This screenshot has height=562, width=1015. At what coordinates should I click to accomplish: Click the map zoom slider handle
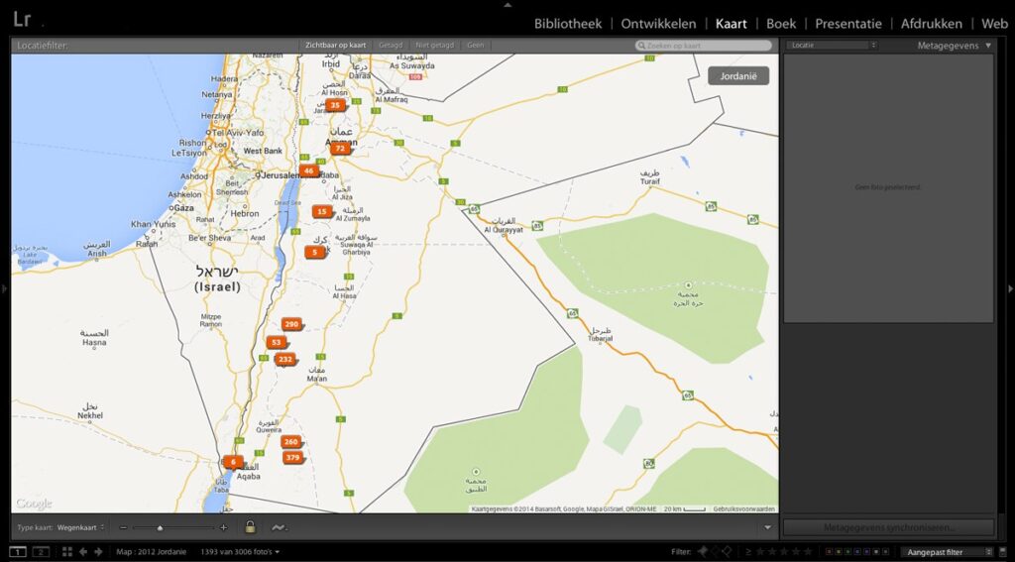[x=160, y=527]
